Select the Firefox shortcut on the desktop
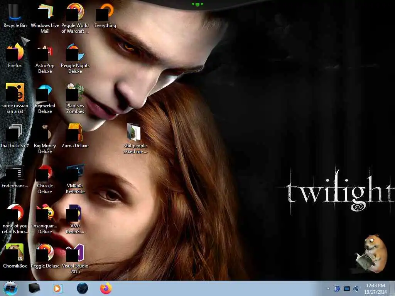This screenshot has height=296, width=395. pyautogui.click(x=15, y=55)
